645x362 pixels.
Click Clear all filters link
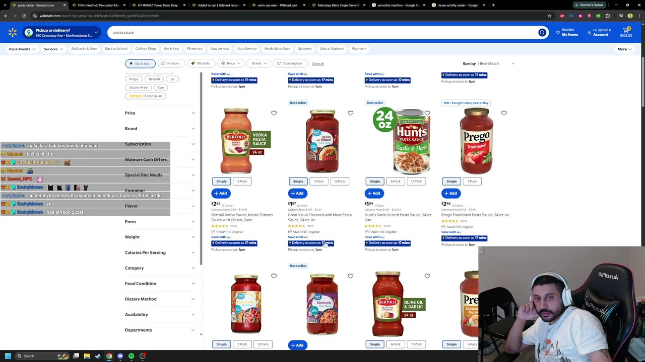(x=317, y=64)
